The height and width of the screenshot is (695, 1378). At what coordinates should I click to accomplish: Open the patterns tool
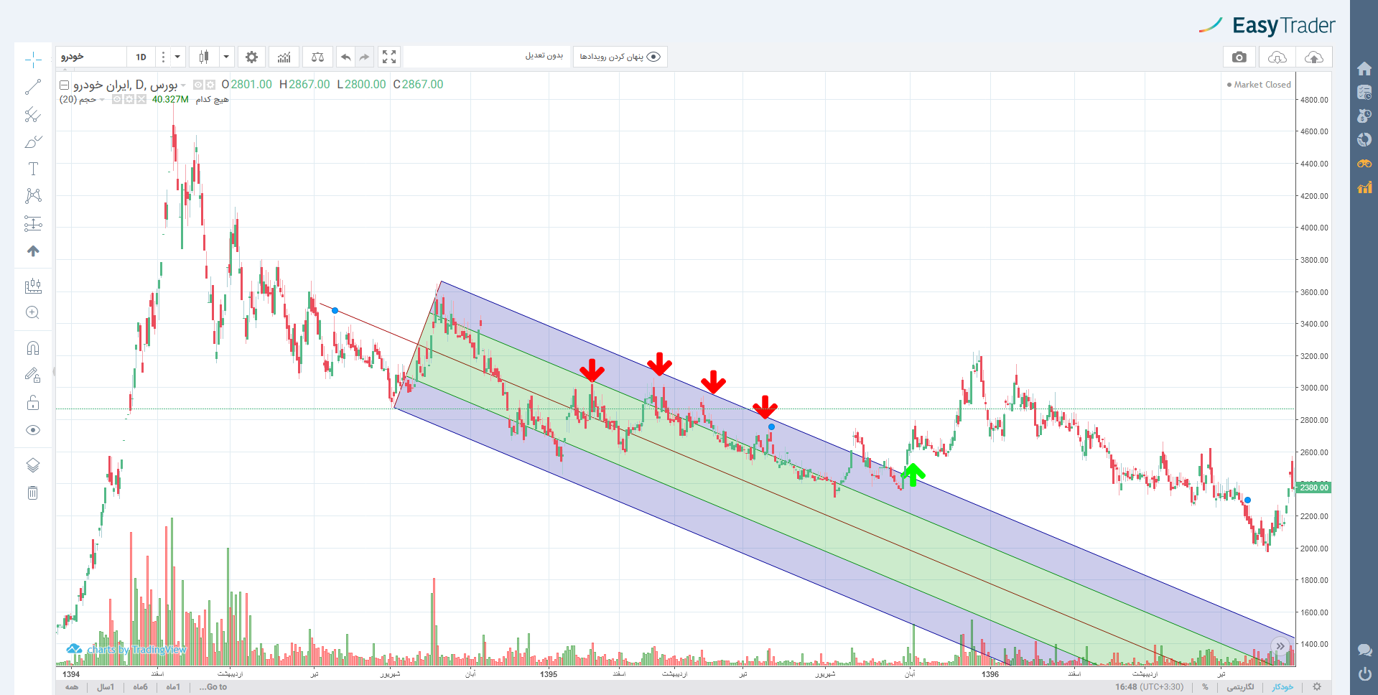(x=33, y=196)
